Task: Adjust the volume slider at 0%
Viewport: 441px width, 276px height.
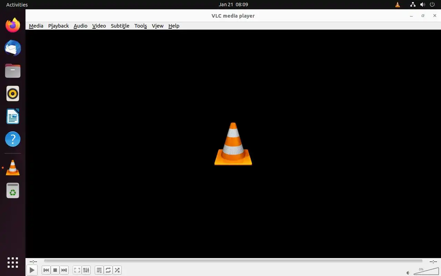Action: pyautogui.click(x=426, y=271)
